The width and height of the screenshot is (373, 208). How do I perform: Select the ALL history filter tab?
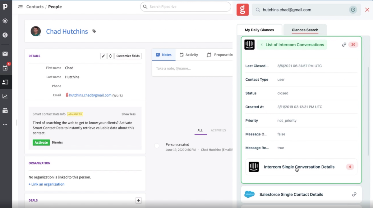pos(200,130)
